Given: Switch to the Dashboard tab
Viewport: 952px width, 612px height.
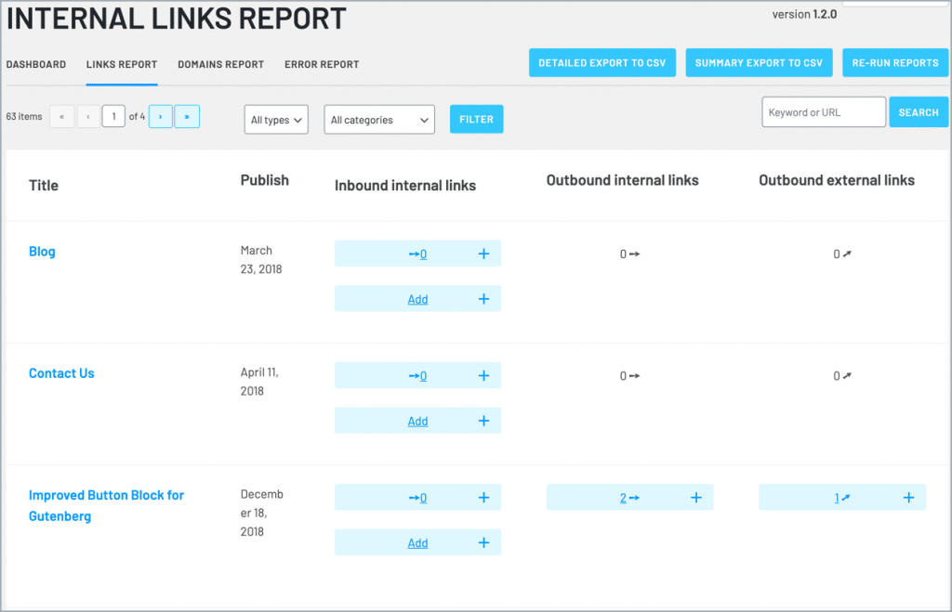Looking at the screenshot, I should (36, 65).
